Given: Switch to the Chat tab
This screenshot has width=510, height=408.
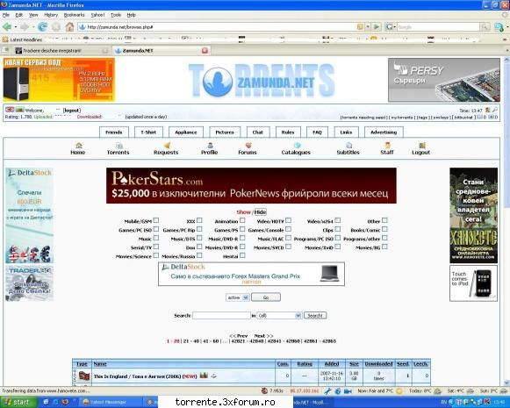Looking at the screenshot, I should pyautogui.click(x=257, y=132).
